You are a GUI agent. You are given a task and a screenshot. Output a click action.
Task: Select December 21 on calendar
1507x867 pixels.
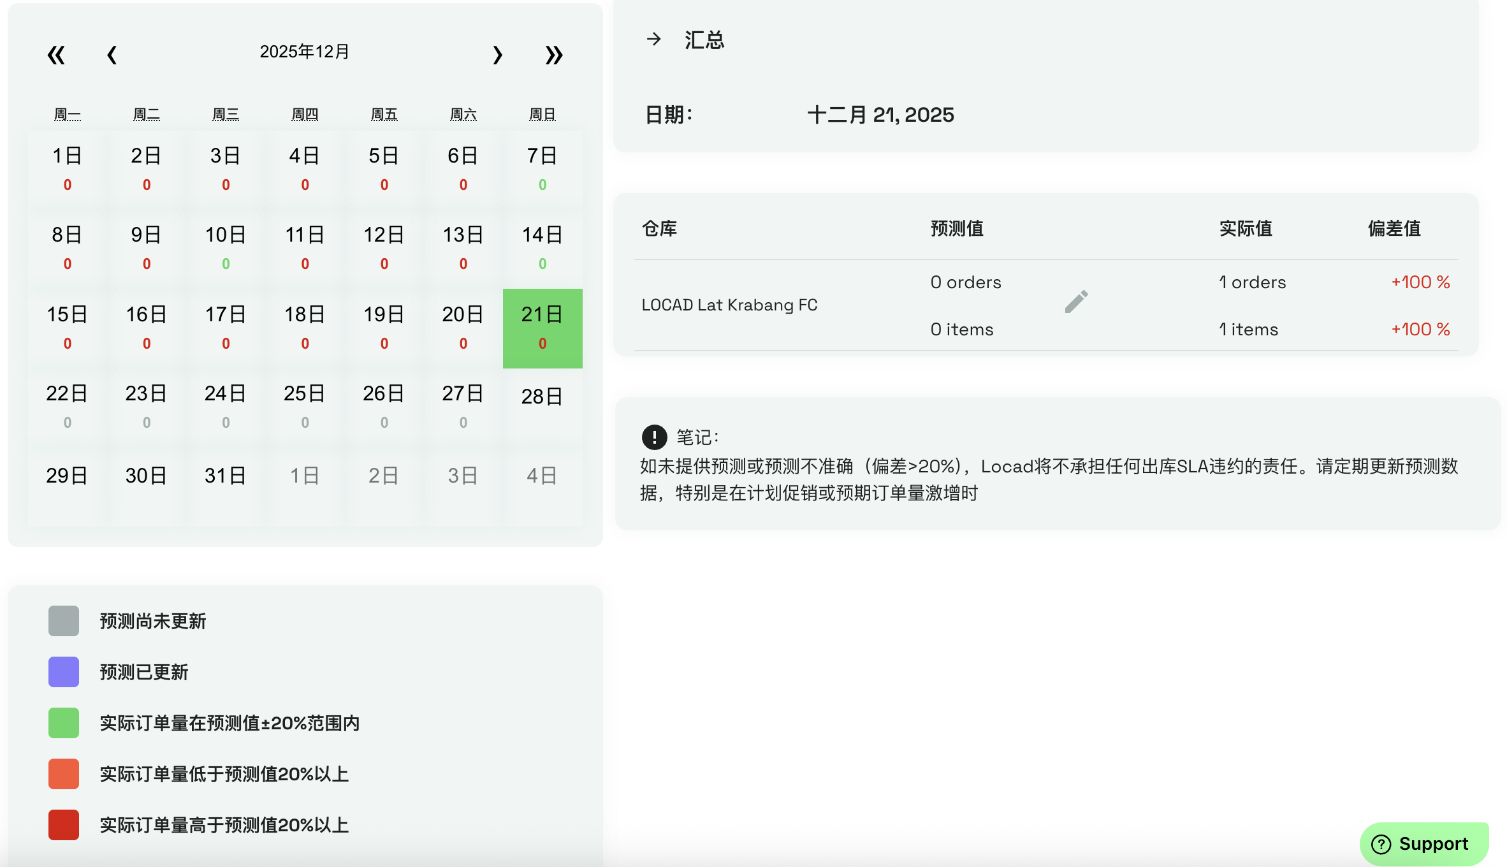[x=542, y=328]
